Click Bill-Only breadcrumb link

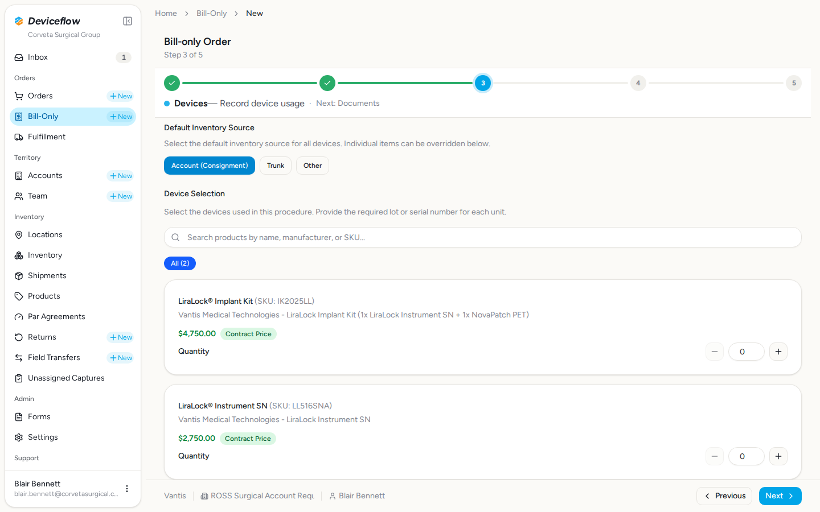(211, 13)
